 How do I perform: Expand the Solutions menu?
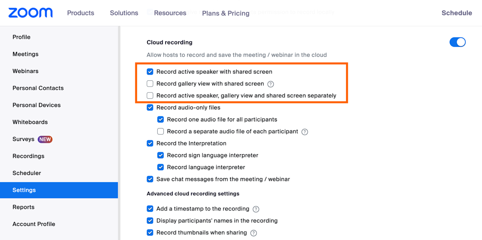click(124, 13)
